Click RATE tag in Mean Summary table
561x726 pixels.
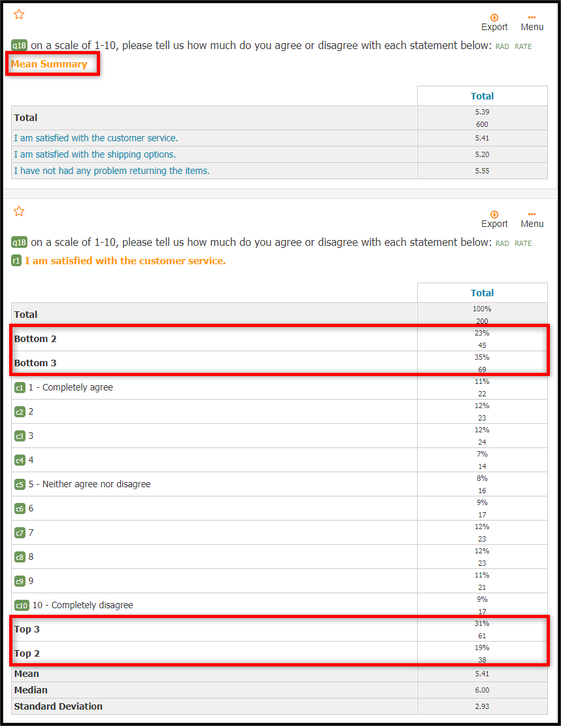(523, 46)
